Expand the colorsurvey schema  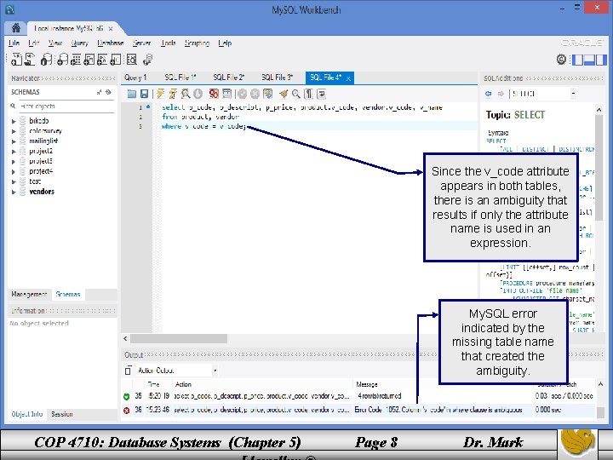click(14, 131)
